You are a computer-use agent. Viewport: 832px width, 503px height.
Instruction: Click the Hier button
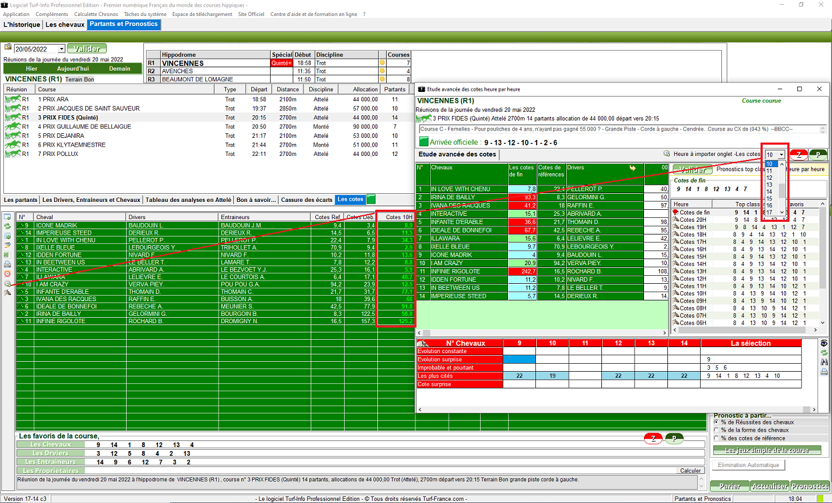click(31, 69)
